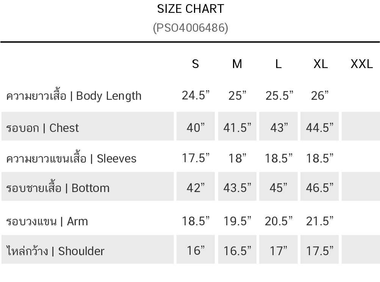
Task: Click the 21.5" Arm value for XL
Action: (x=320, y=221)
